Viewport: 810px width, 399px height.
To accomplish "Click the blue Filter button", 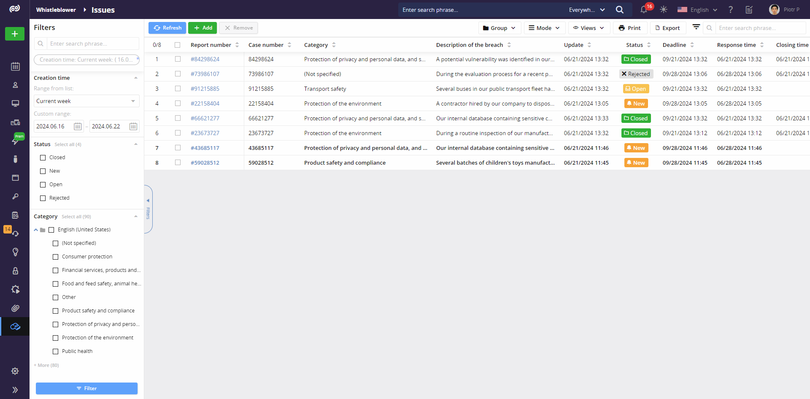I will point(86,388).
